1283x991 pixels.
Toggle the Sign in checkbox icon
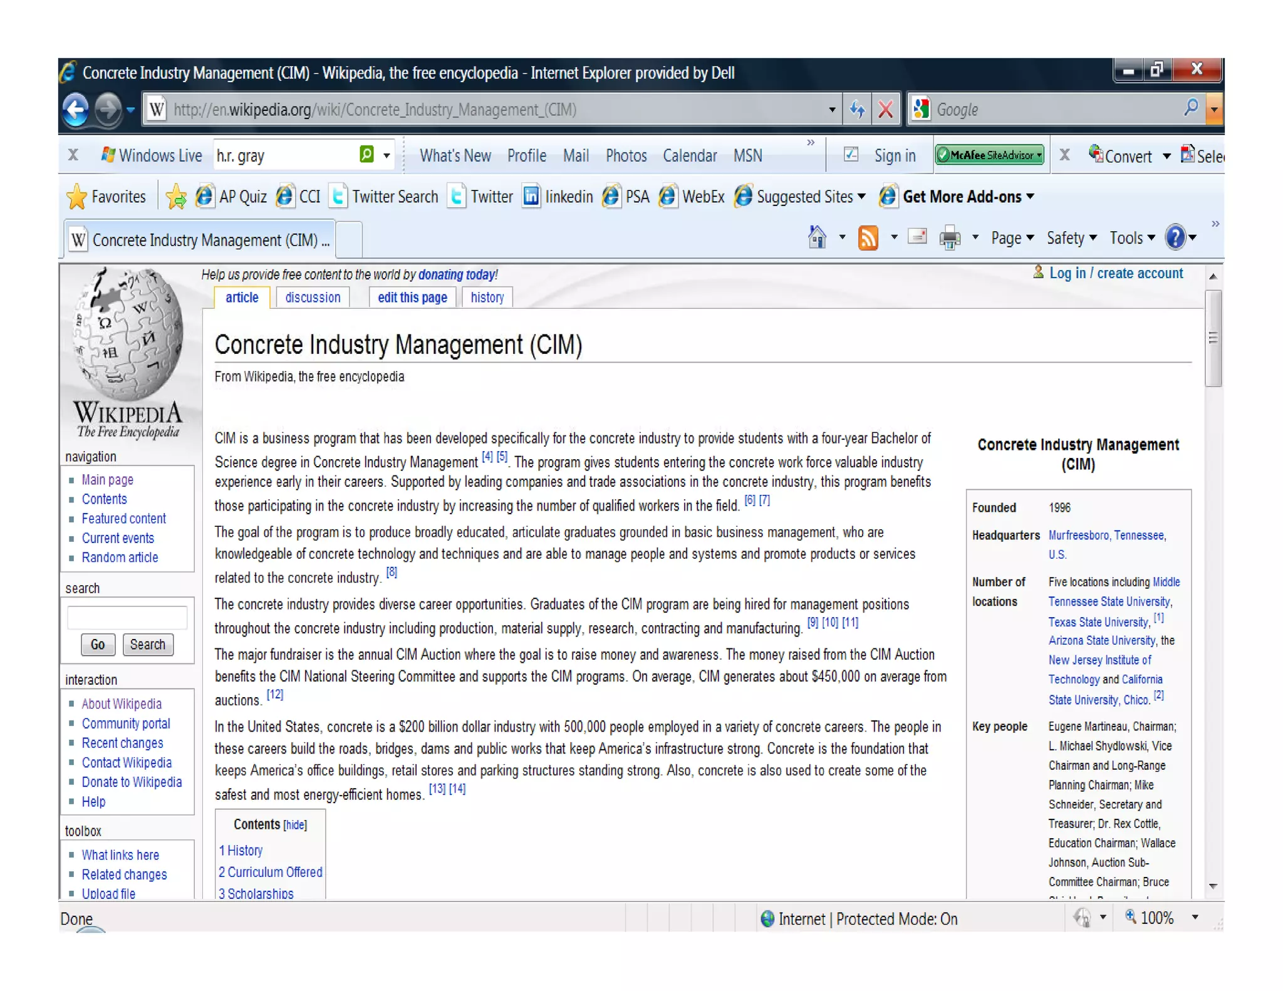pos(851,155)
